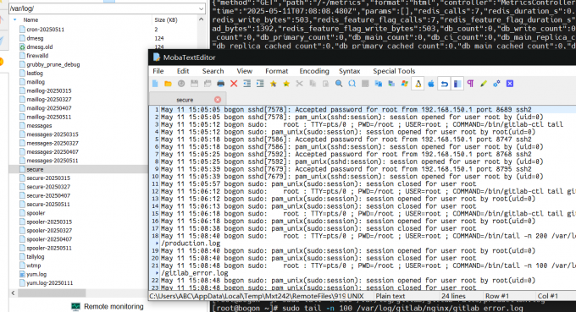Viewport: 576px width, 312px height.
Task: Open the File menu
Action: [158, 71]
